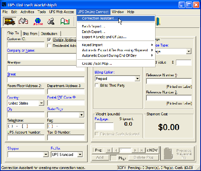
Task: Go to last package navigation arrow
Action: 142,150
